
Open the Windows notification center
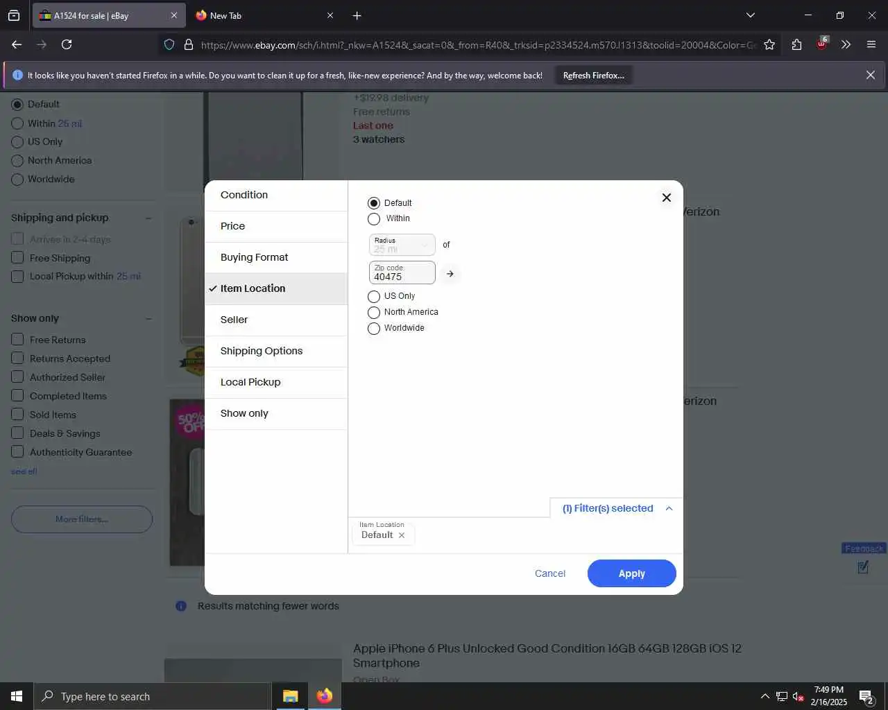[x=866, y=696]
